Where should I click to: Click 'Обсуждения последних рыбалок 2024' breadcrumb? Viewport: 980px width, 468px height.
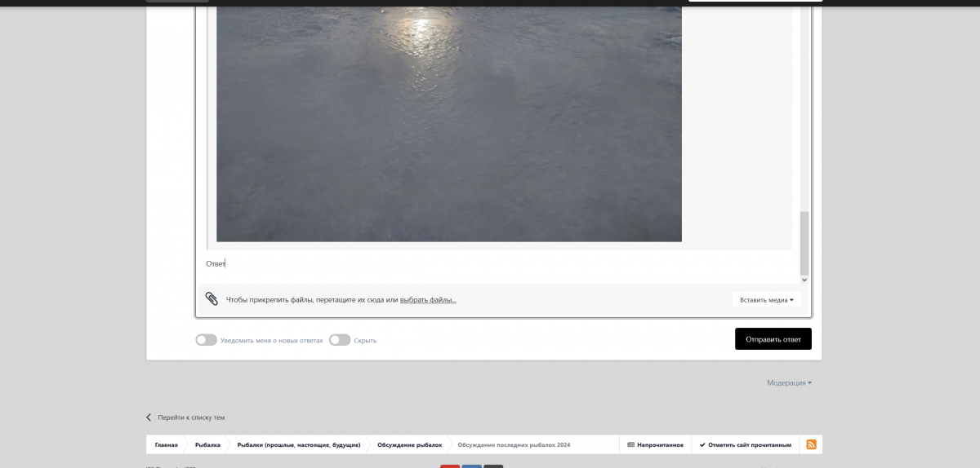pos(514,445)
